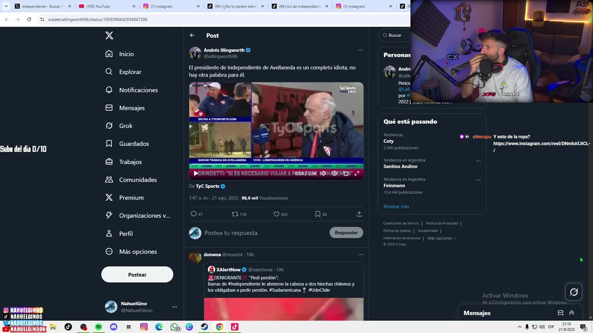The height and width of the screenshot is (333, 593).
Task: Open the quoted XAlertNow post
Action: pos(284,291)
